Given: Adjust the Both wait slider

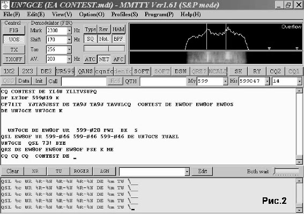Looking at the screenshot, I should (x=286, y=171).
